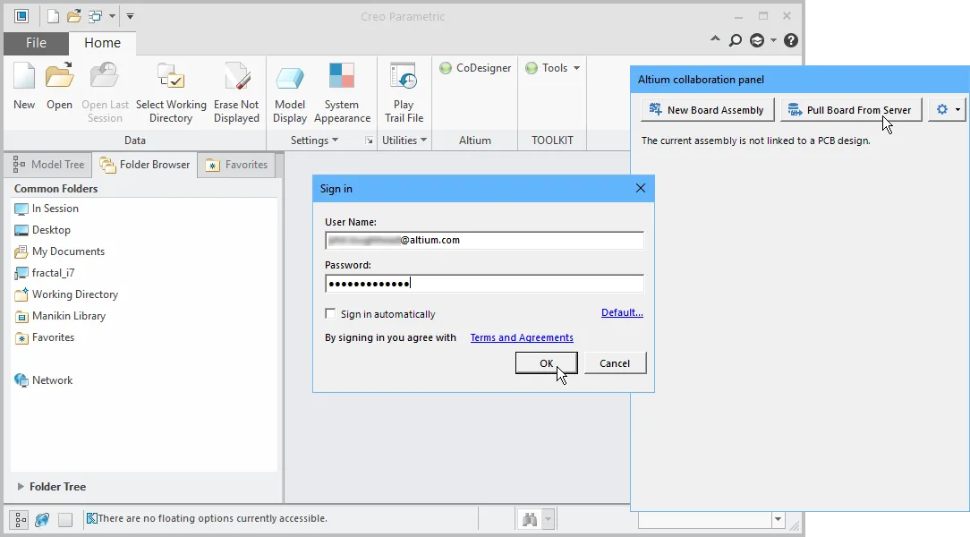Open the File menu tab
Viewport: 970px width, 537px height.
(36, 43)
